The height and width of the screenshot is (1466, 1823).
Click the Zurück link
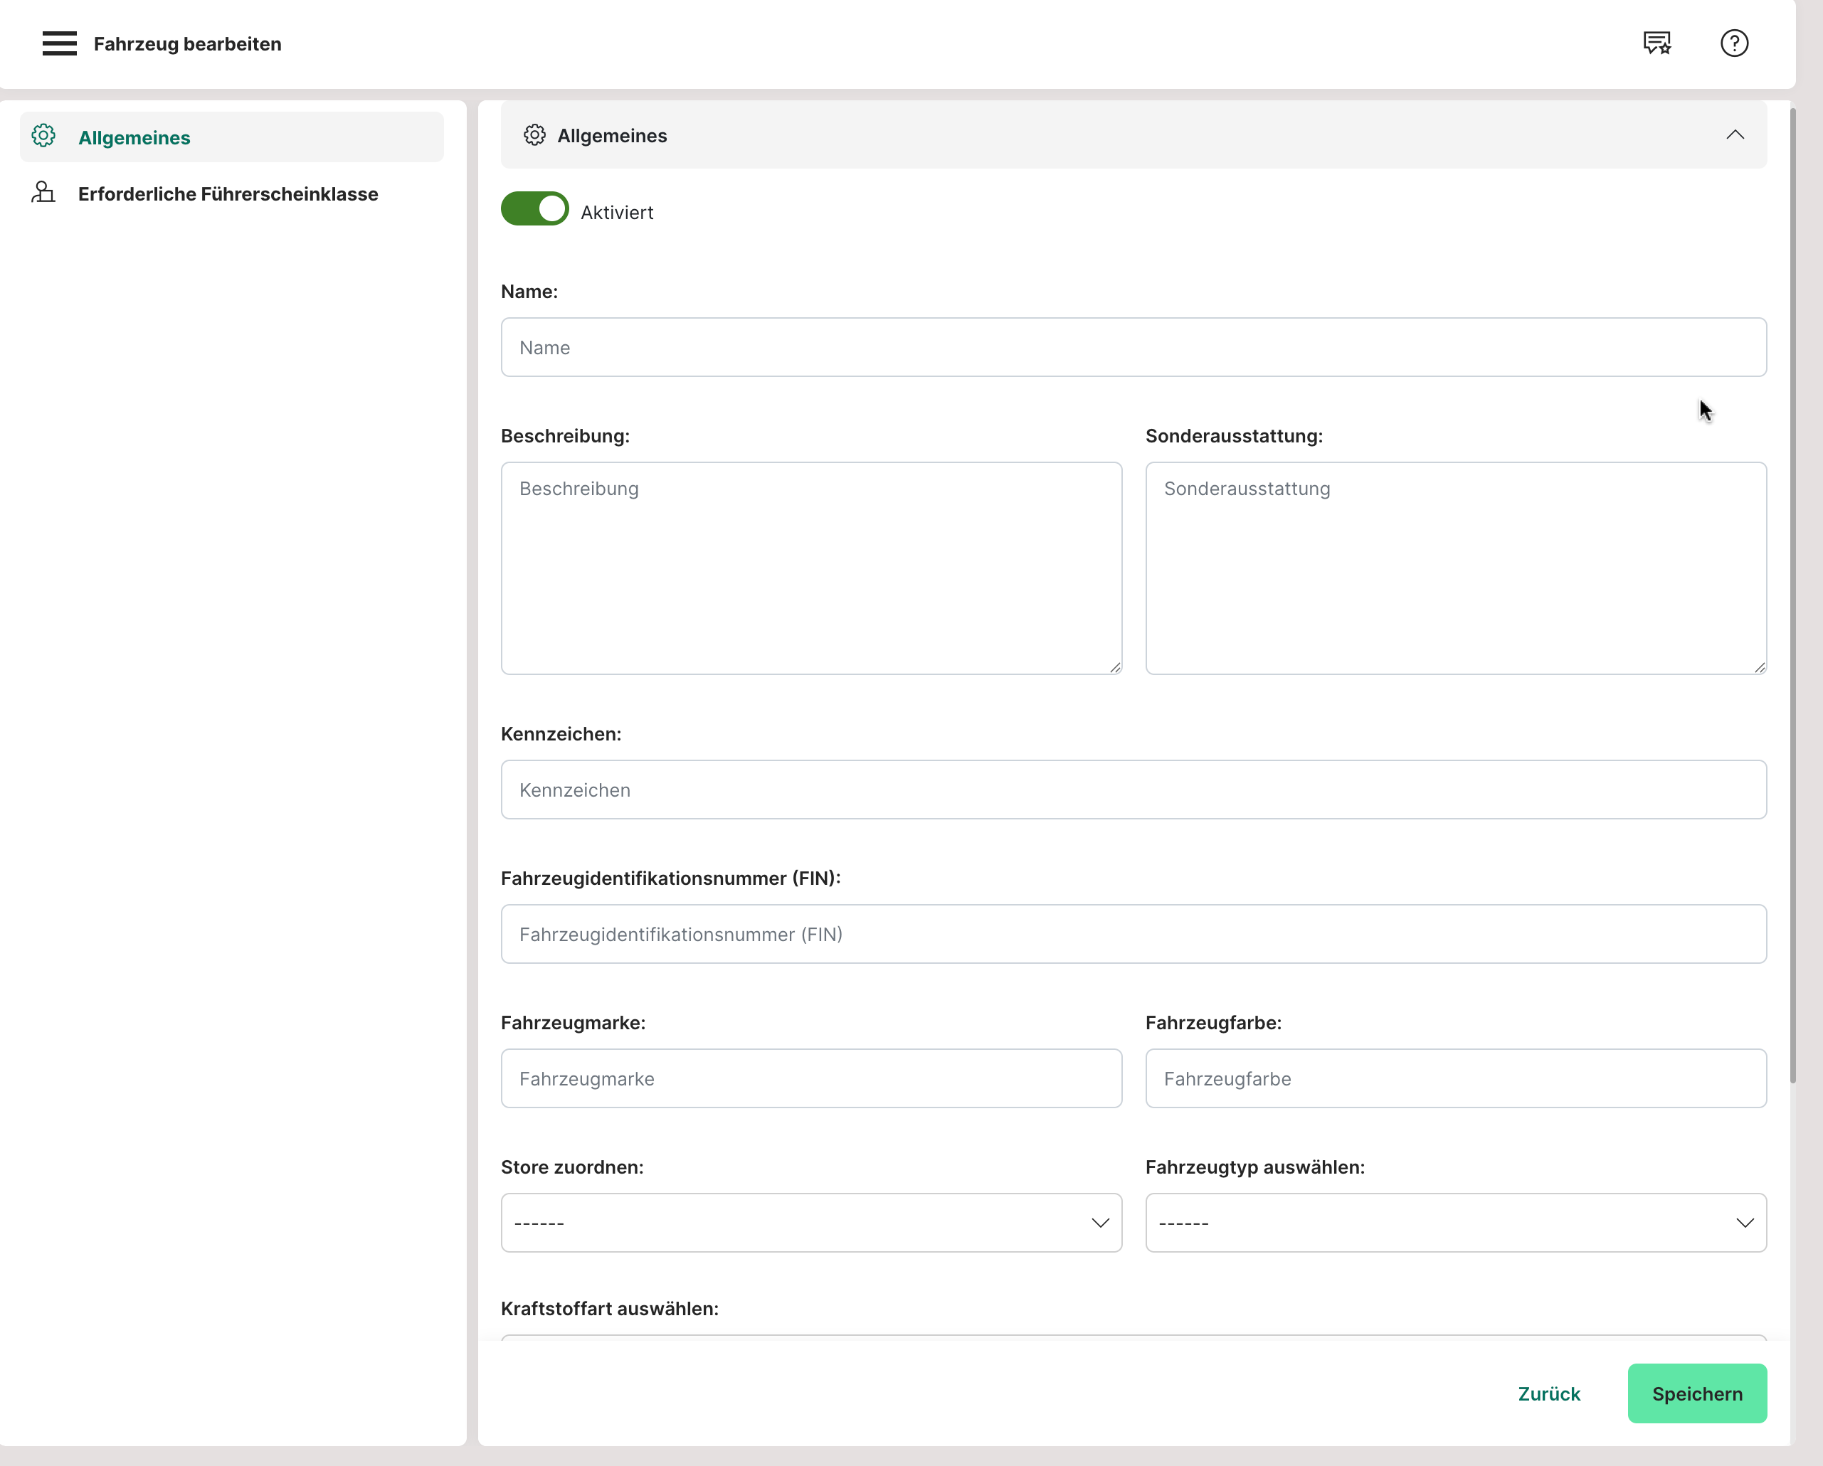(x=1548, y=1393)
